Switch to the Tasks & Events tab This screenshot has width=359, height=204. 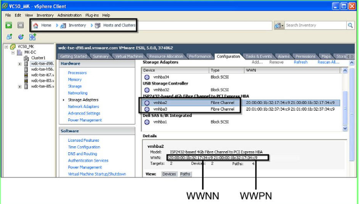(259, 57)
